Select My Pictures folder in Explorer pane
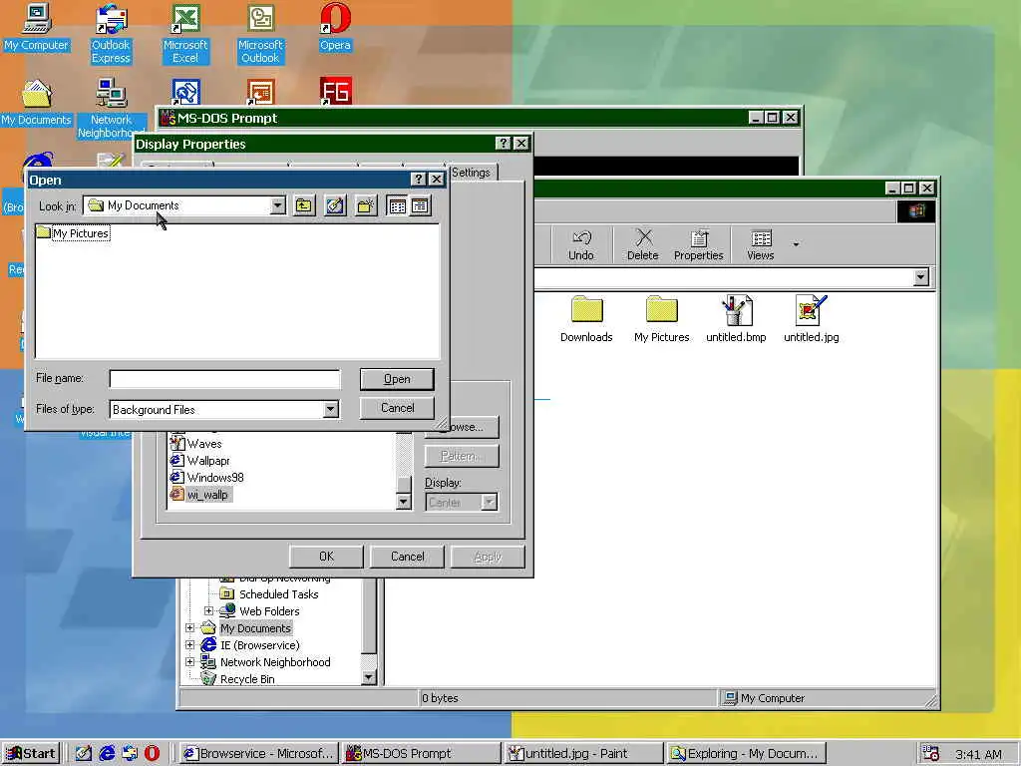 (x=662, y=319)
